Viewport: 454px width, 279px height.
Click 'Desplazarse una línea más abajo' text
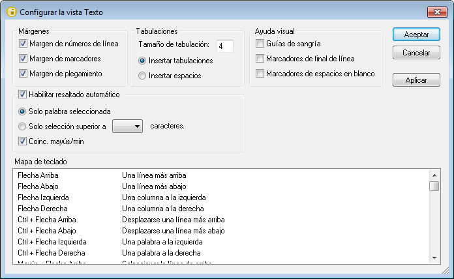tap(173, 231)
